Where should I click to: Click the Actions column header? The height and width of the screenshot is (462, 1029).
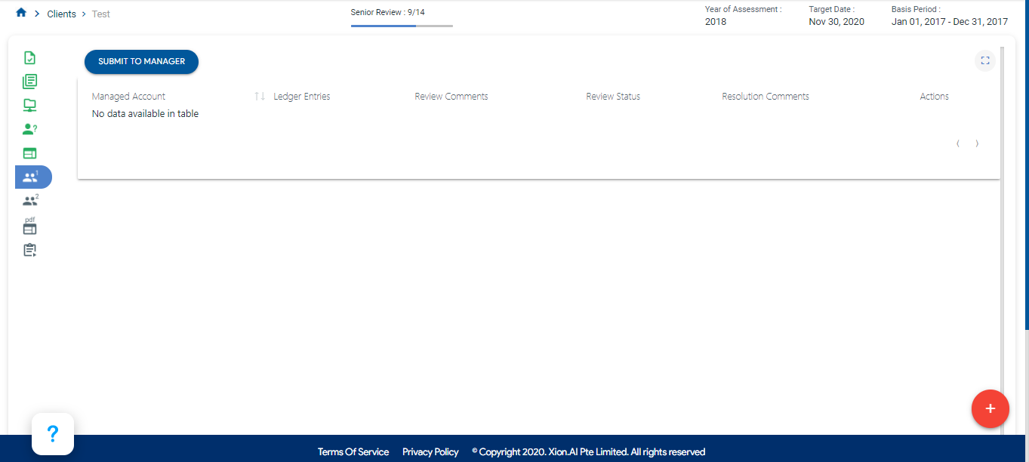pos(935,97)
